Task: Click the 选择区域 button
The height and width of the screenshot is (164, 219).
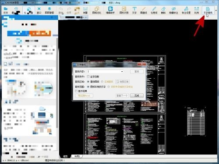Action: coord(122,82)
